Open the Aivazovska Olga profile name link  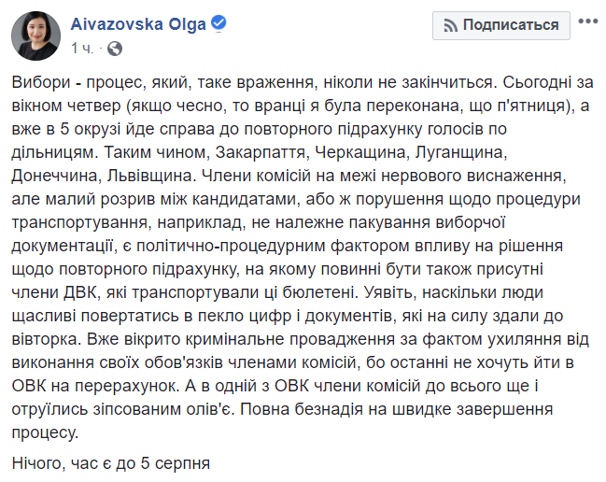138,24
